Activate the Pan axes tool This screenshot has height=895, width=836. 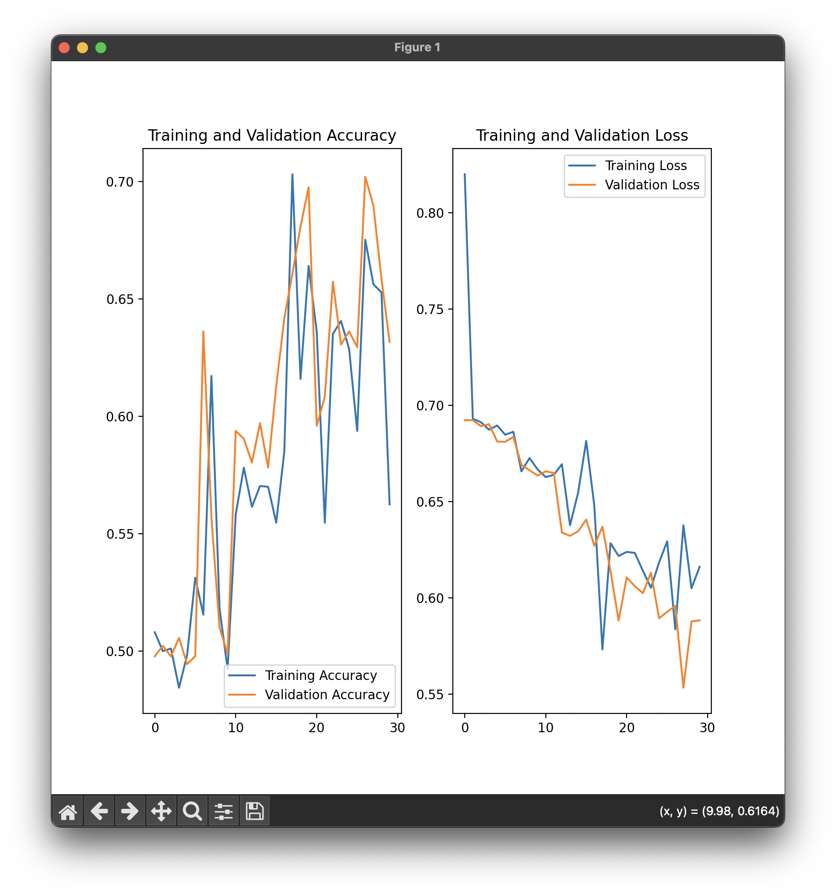[161, 811]
